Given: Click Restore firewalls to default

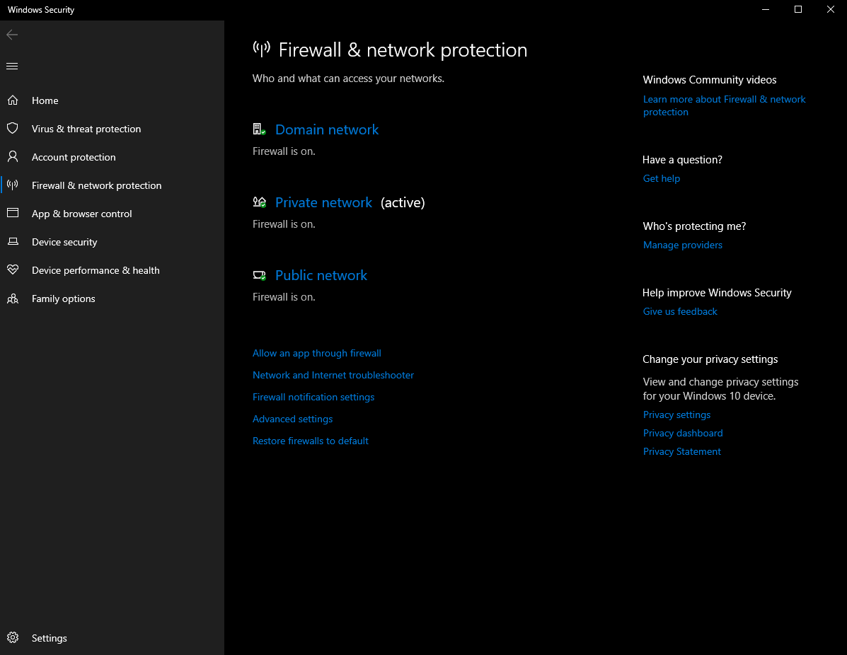Looking at the screenshot, I should (x=311, y=441).
